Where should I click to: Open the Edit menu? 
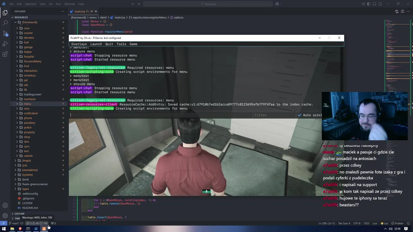click(19, 4)
